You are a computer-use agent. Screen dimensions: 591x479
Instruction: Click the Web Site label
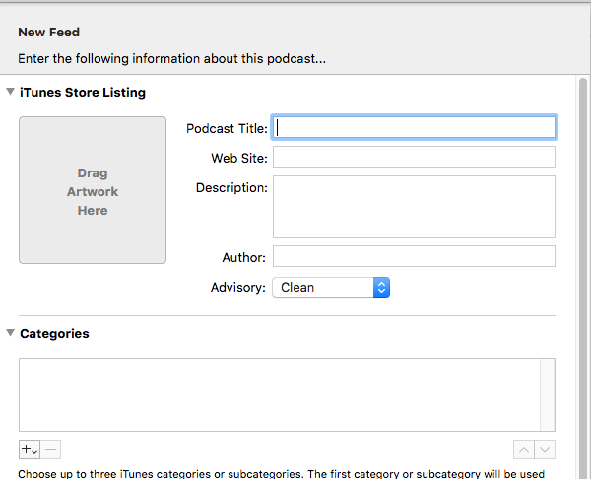[x=239, y=158]
